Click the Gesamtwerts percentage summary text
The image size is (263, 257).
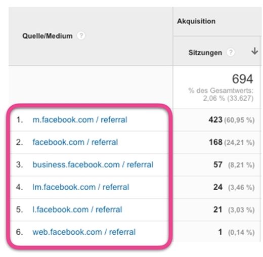click(221, 94)
